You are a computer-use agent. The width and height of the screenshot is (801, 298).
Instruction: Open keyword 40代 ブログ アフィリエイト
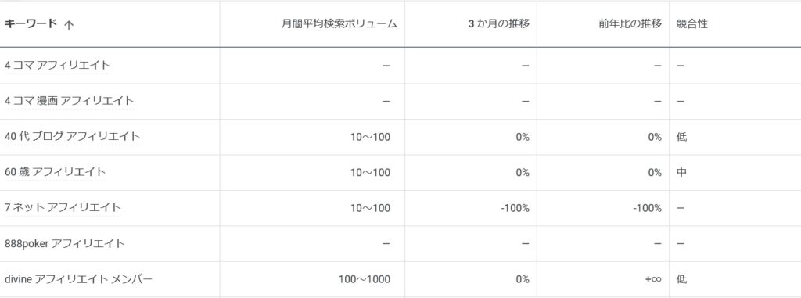[72, 136]
